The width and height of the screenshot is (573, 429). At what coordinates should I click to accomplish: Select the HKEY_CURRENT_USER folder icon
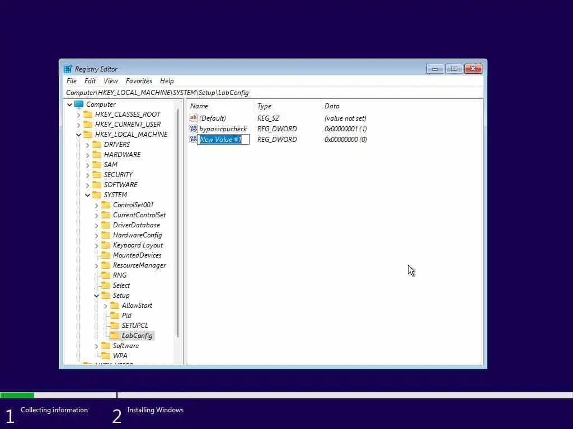[x=88, y=125]
